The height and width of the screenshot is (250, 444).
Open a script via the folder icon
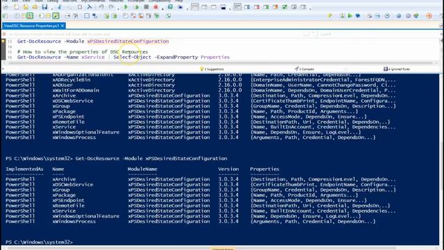(x=35, y=7)
